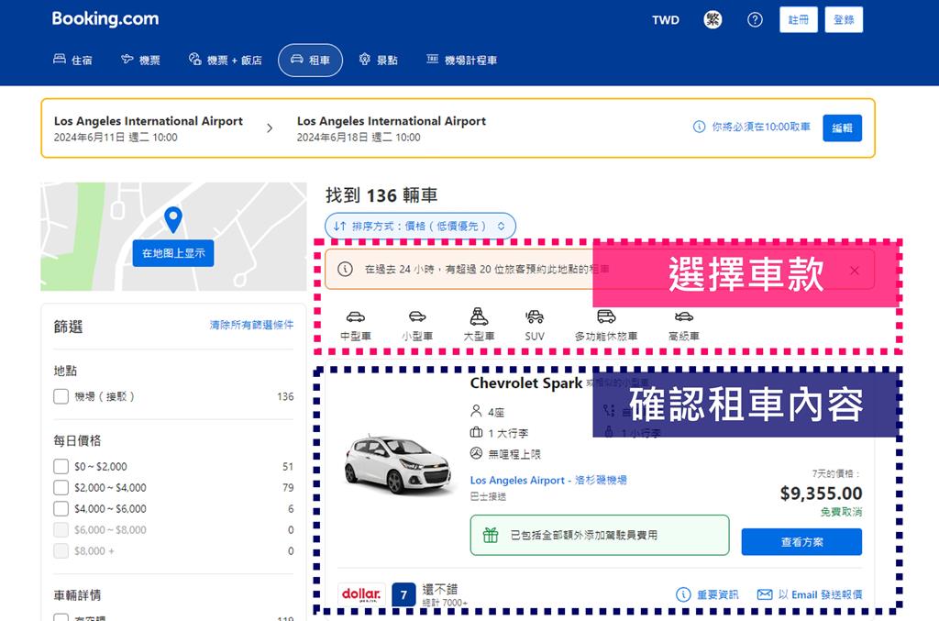The width and height of the screenshot is (939, 621).
Task: Click the 編輯 button in the search bar
Action: tap(842, 128)
